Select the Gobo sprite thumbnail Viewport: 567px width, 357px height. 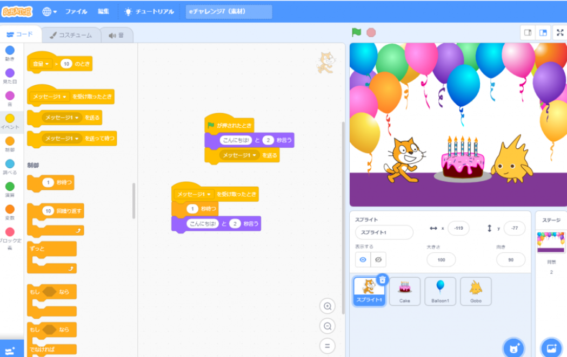click(x=476, y=291)
